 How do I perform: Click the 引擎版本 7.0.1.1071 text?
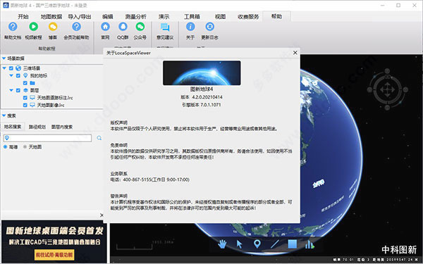(x=202, y=105)
